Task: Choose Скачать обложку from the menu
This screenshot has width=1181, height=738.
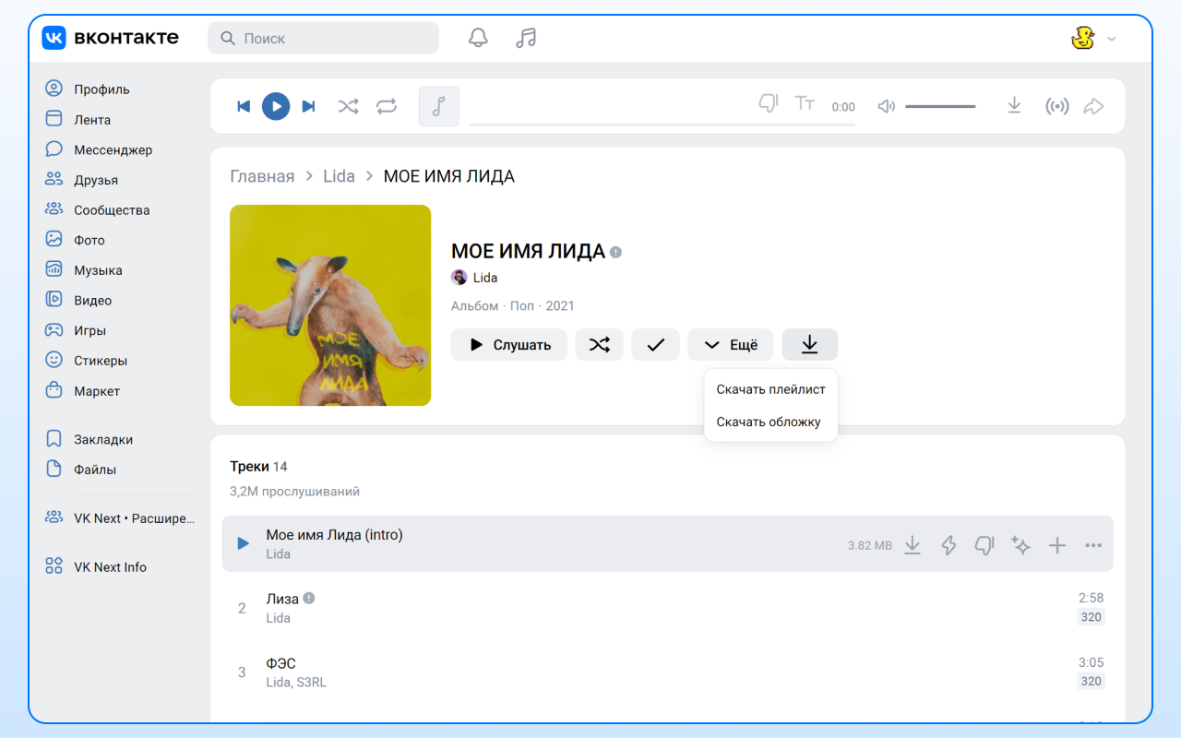Action: pyautogui.click(x=769, y=421)
